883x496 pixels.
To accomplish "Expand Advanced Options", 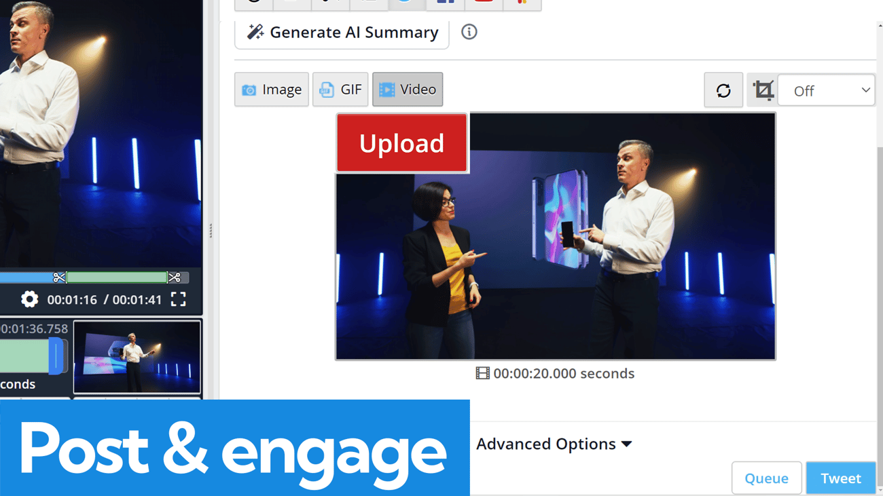I will 554,444.
